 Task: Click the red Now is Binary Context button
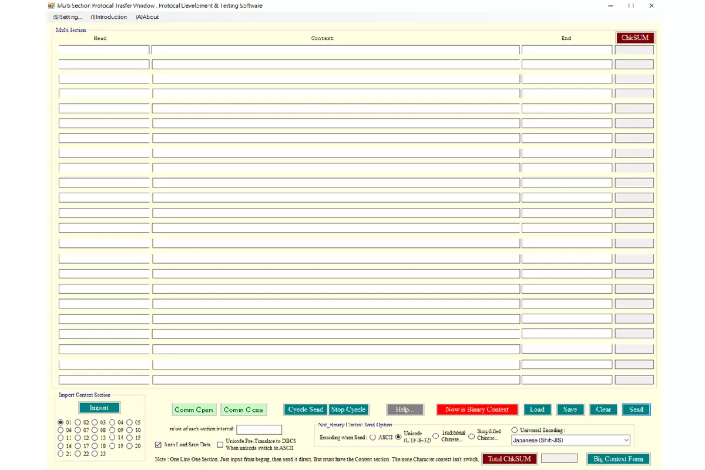pos(477,409)
